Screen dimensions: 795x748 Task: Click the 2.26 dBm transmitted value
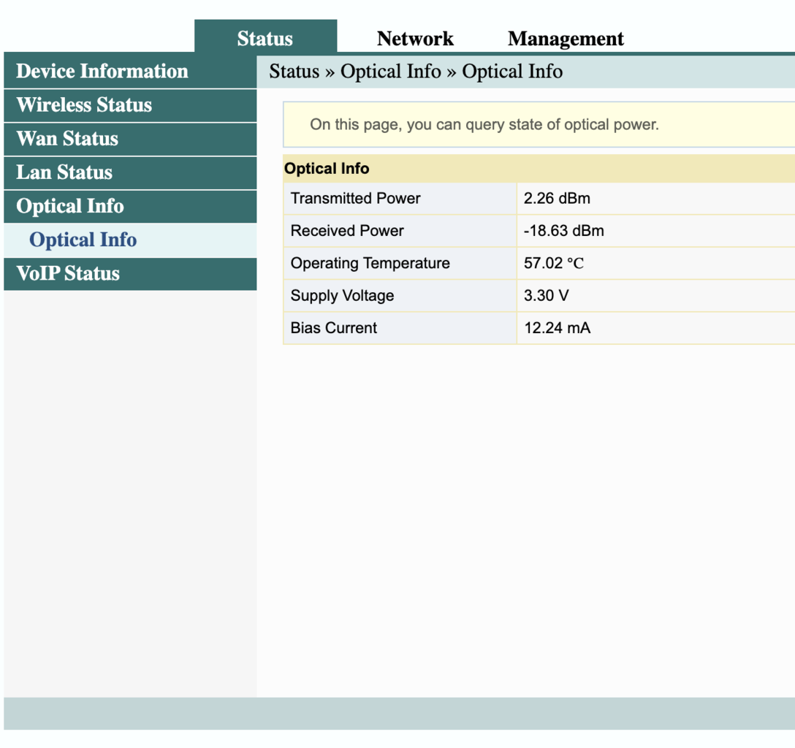(x=557, y=199)
